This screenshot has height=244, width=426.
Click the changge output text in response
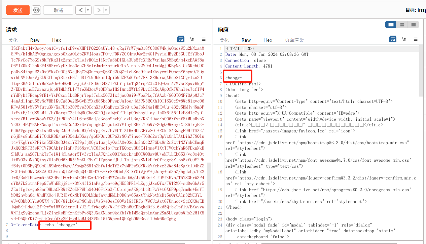tap(234, 78)
